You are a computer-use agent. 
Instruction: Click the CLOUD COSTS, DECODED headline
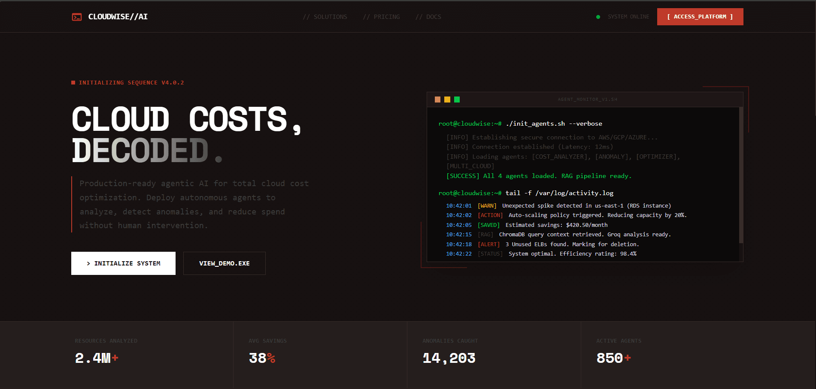[x=187, y=135]
